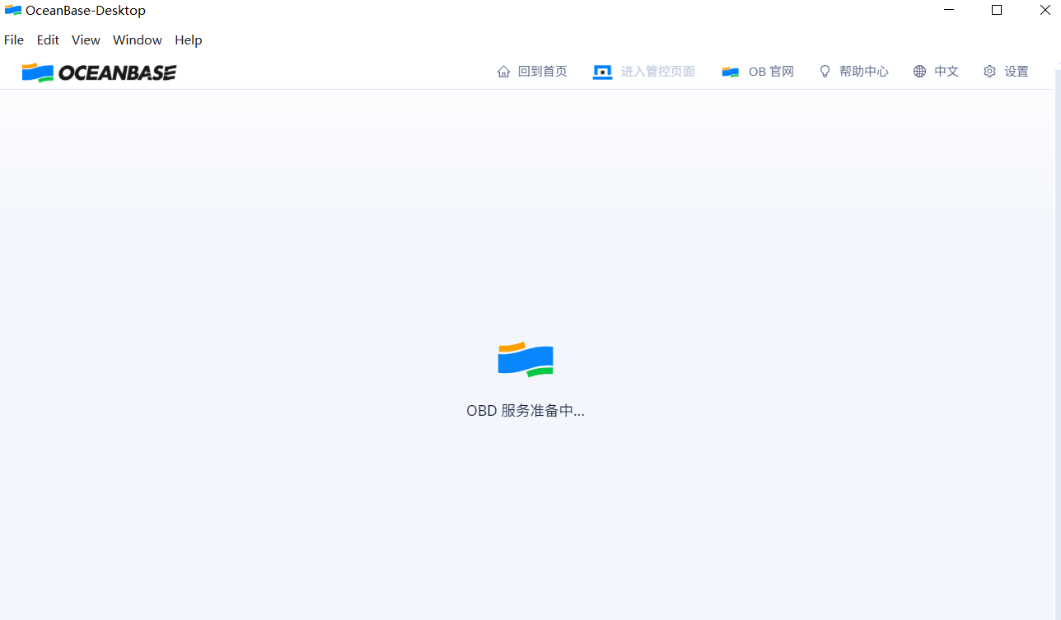Screen dimensions: 1061x620
Task: Click the OceanBase flag icon beside OB 官网
Action: coord(730,71)
